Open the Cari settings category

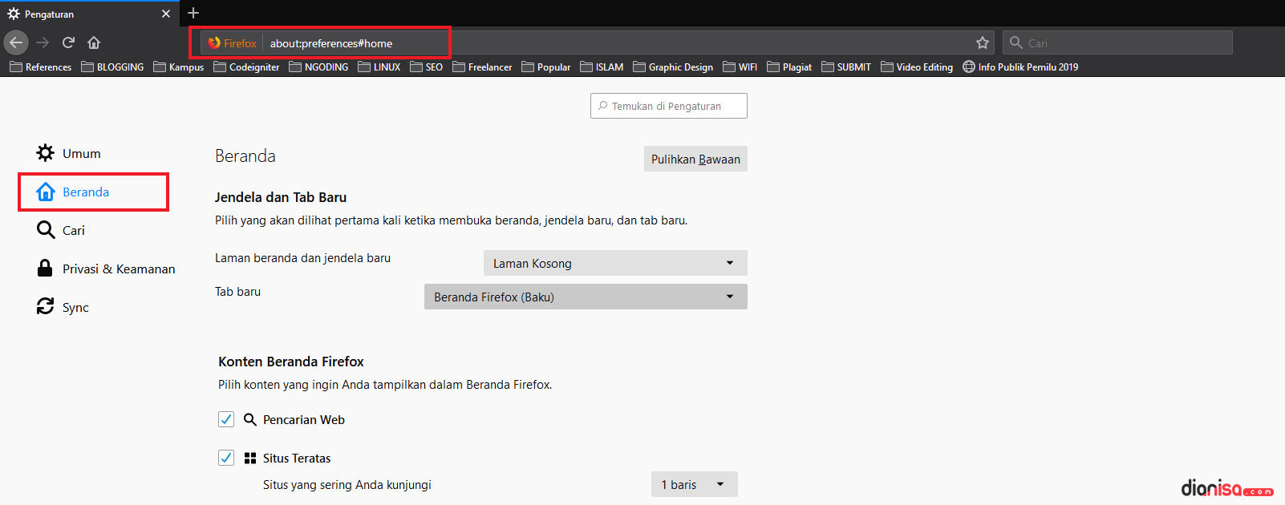pos(61,230)
